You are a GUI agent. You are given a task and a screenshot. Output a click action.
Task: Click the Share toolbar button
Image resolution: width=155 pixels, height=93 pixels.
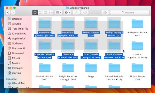point(76,12)
